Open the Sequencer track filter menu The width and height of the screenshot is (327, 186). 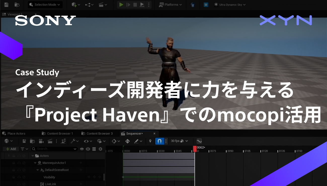[x=24, y=149]
